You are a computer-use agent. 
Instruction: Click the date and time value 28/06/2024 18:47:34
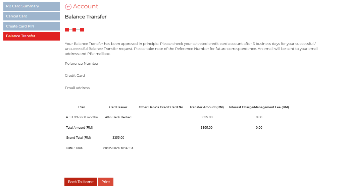pyautogui.click(x=118, y=148)
